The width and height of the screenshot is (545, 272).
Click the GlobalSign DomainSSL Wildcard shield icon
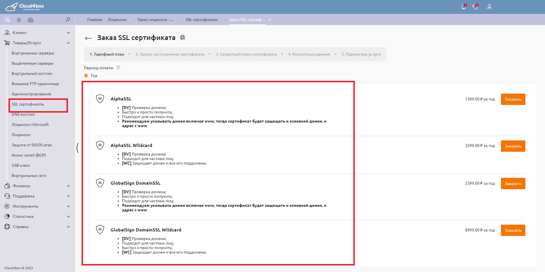[x=100, y=229]
